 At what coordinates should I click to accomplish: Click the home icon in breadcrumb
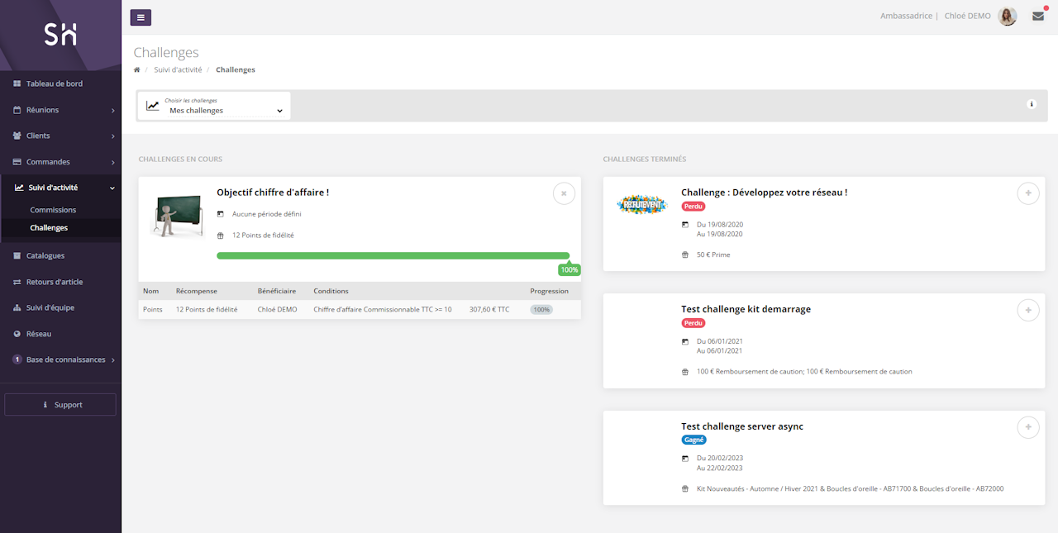[137, 70]
